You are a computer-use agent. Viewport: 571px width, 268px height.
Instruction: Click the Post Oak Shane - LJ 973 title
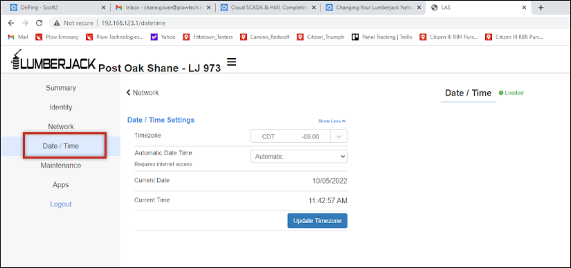click(160, 68)
